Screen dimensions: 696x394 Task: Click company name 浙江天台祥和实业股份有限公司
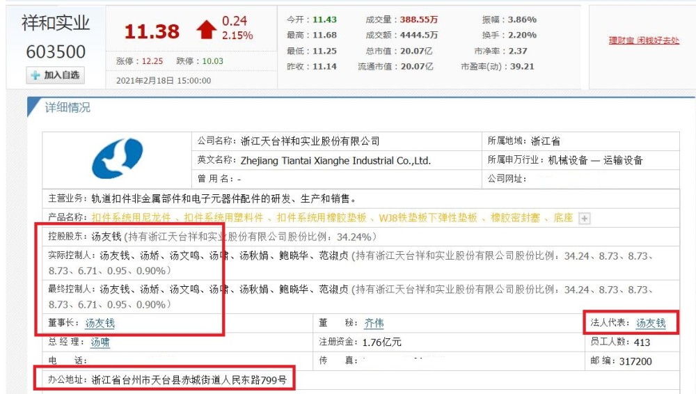click(x=310, y=141)
